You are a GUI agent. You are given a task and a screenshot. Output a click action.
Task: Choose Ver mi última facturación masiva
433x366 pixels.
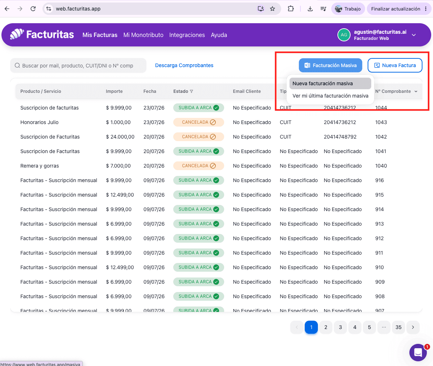point(330,96)
